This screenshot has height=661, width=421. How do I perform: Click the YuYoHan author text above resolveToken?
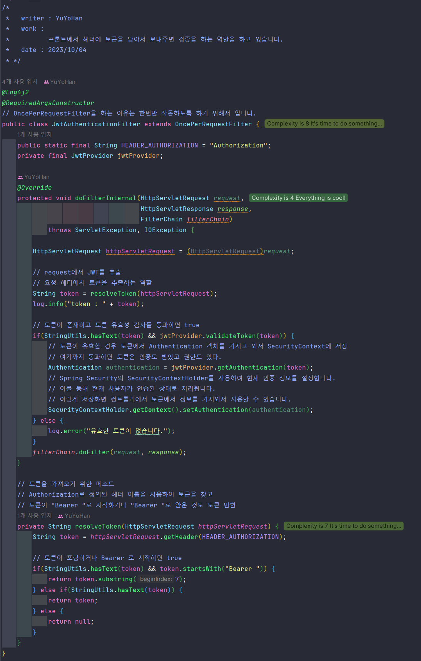click(x=77, y=516)
